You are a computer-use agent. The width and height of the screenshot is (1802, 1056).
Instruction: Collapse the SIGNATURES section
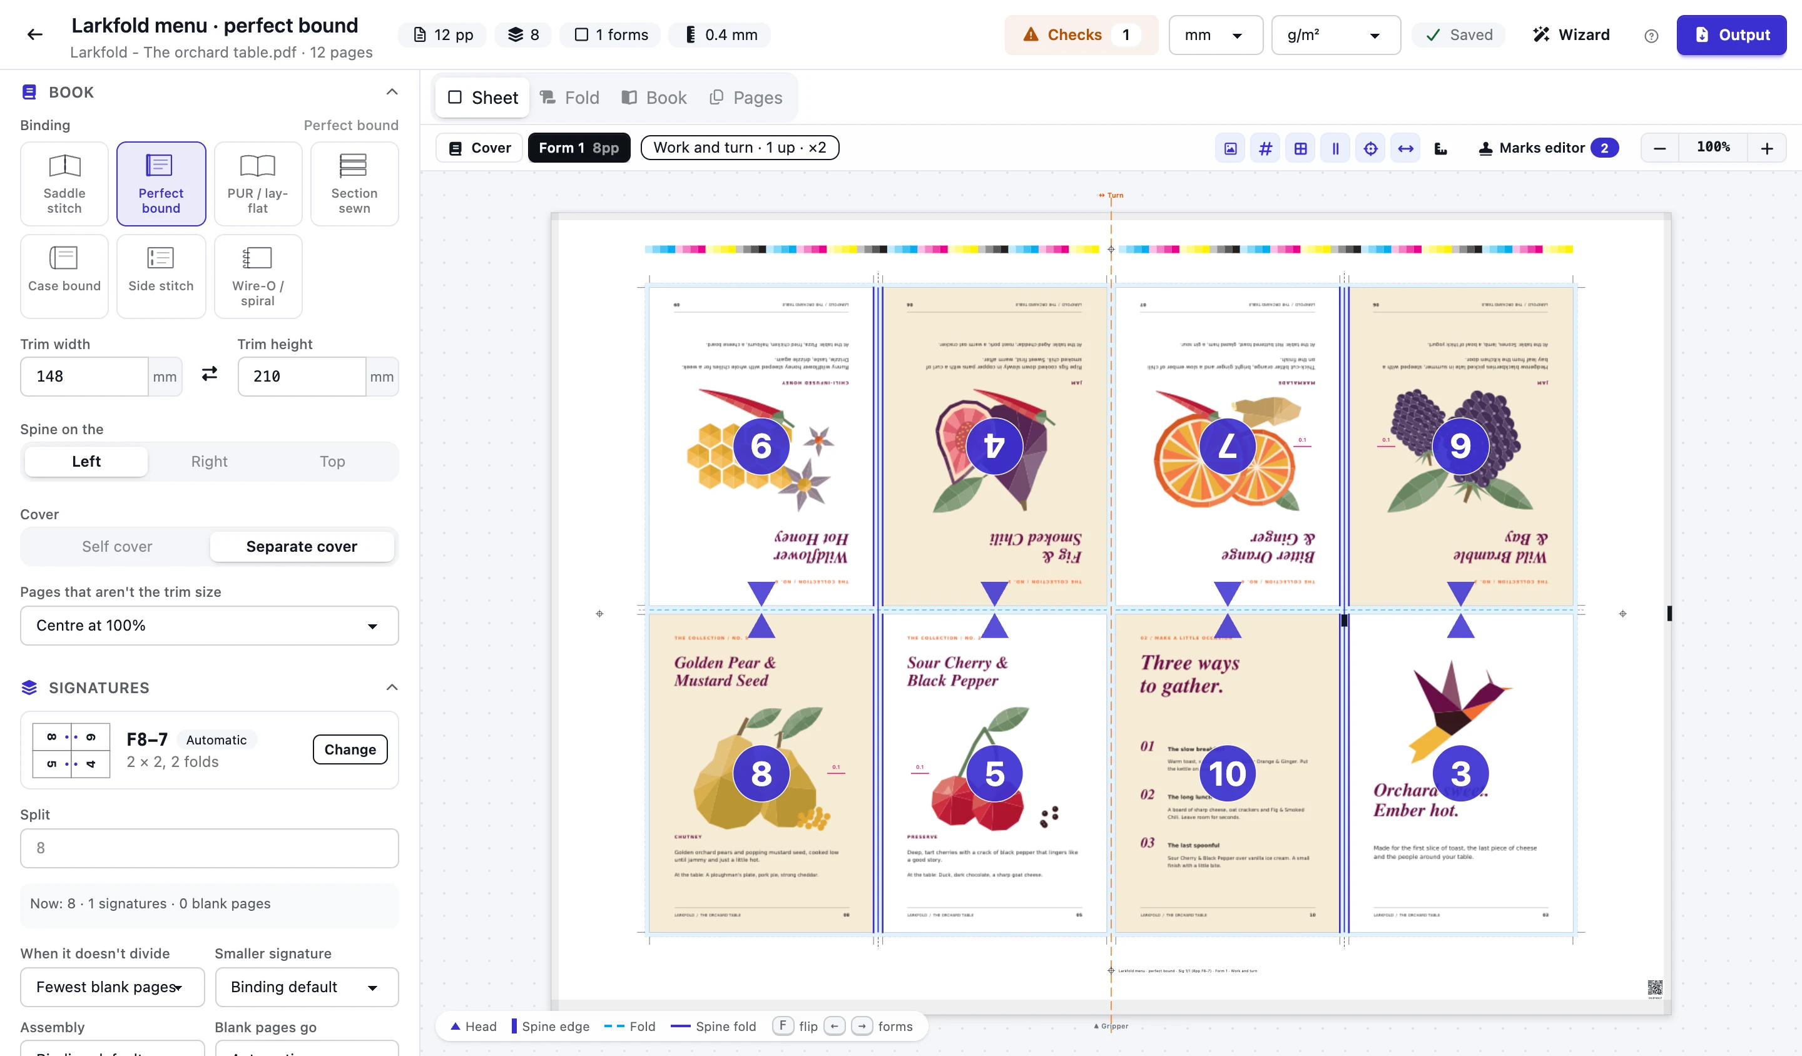(x=391, y=687)
